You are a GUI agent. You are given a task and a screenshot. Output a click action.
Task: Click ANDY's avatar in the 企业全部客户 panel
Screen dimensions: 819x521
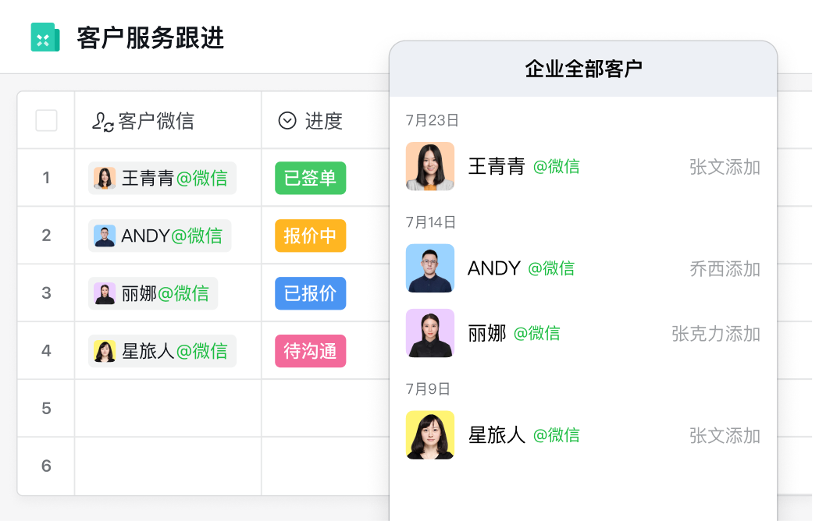(x=430, y=268)
